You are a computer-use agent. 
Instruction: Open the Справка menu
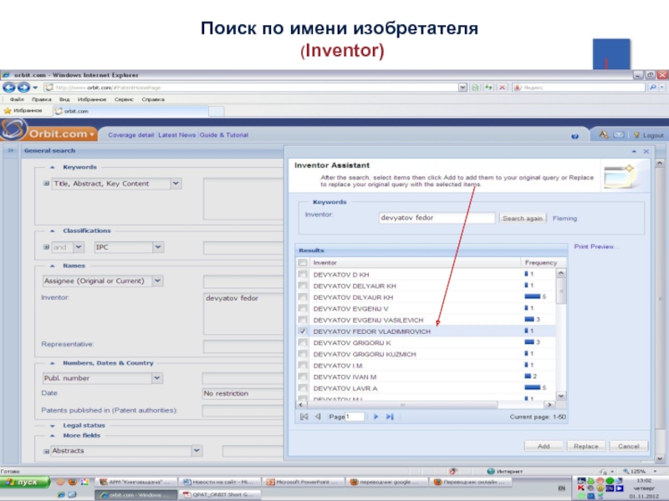[153, 99]
